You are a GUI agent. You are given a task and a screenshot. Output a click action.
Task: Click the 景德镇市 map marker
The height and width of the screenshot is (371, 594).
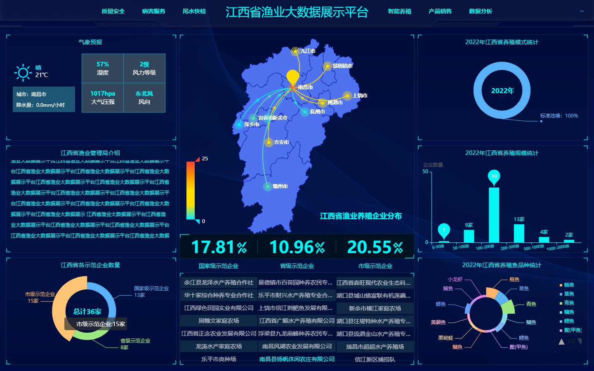pos(327,65)
